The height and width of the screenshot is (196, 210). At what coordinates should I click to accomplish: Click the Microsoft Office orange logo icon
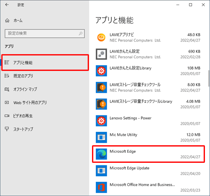pyautogui.click(x=101, y=187)
